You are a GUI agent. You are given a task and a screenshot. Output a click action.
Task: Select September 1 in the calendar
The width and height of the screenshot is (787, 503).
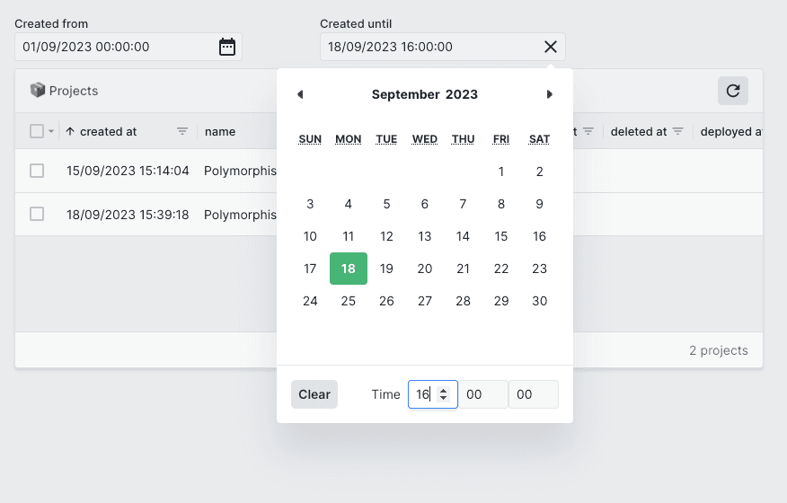(x=501, y=172)
